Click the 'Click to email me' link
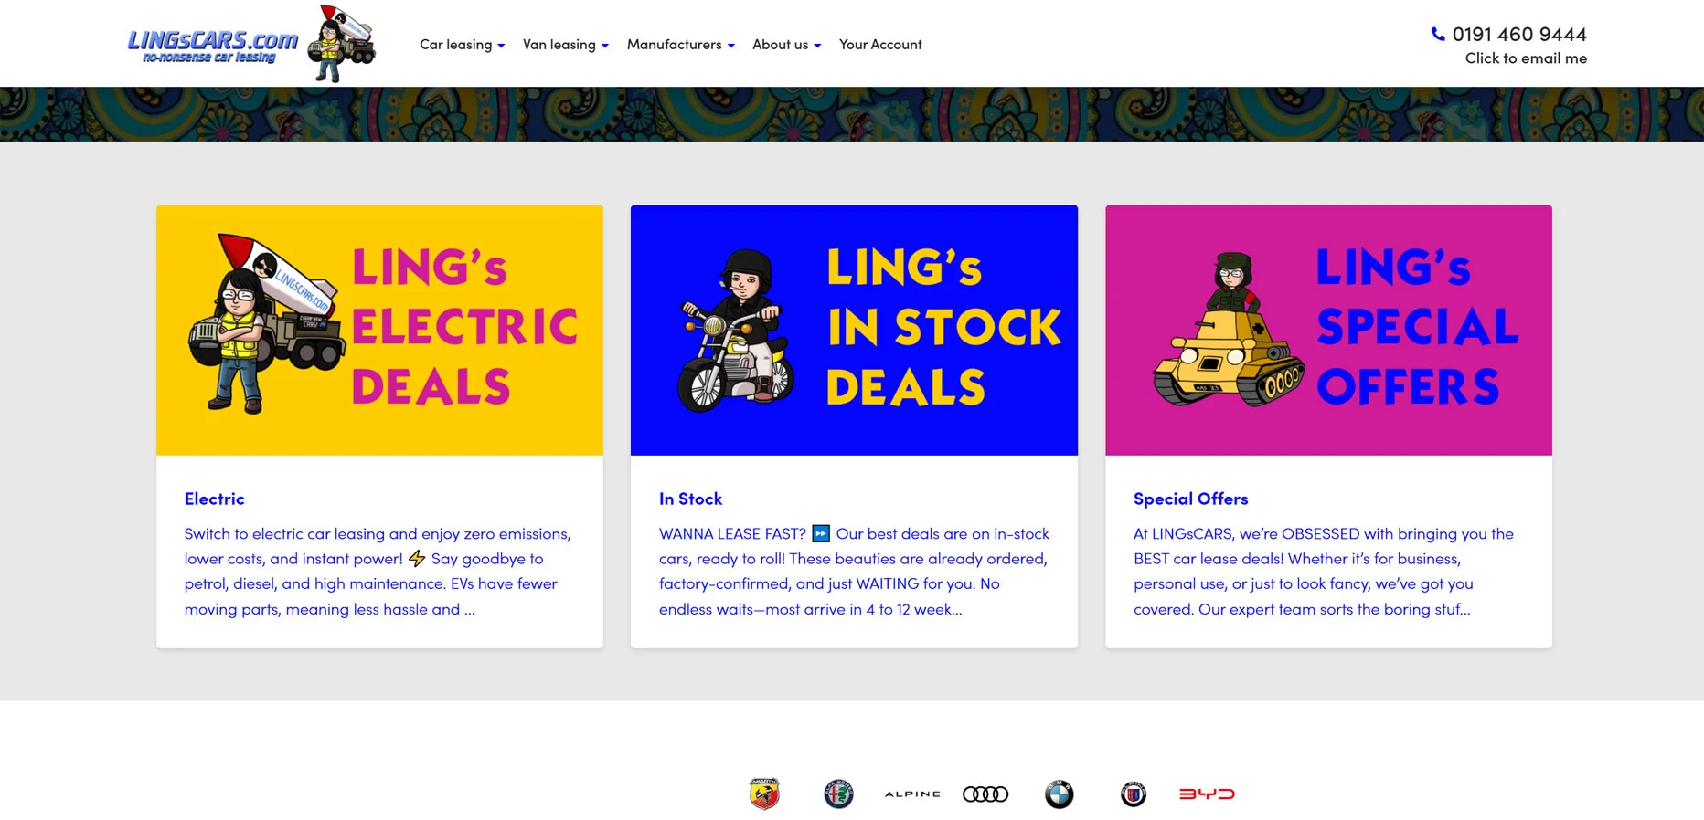The image size is (1704, 820). (x=1526, y=58)
